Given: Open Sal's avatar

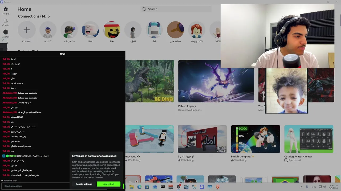Looking at the screenshot, I should click(x=154, y=30).
